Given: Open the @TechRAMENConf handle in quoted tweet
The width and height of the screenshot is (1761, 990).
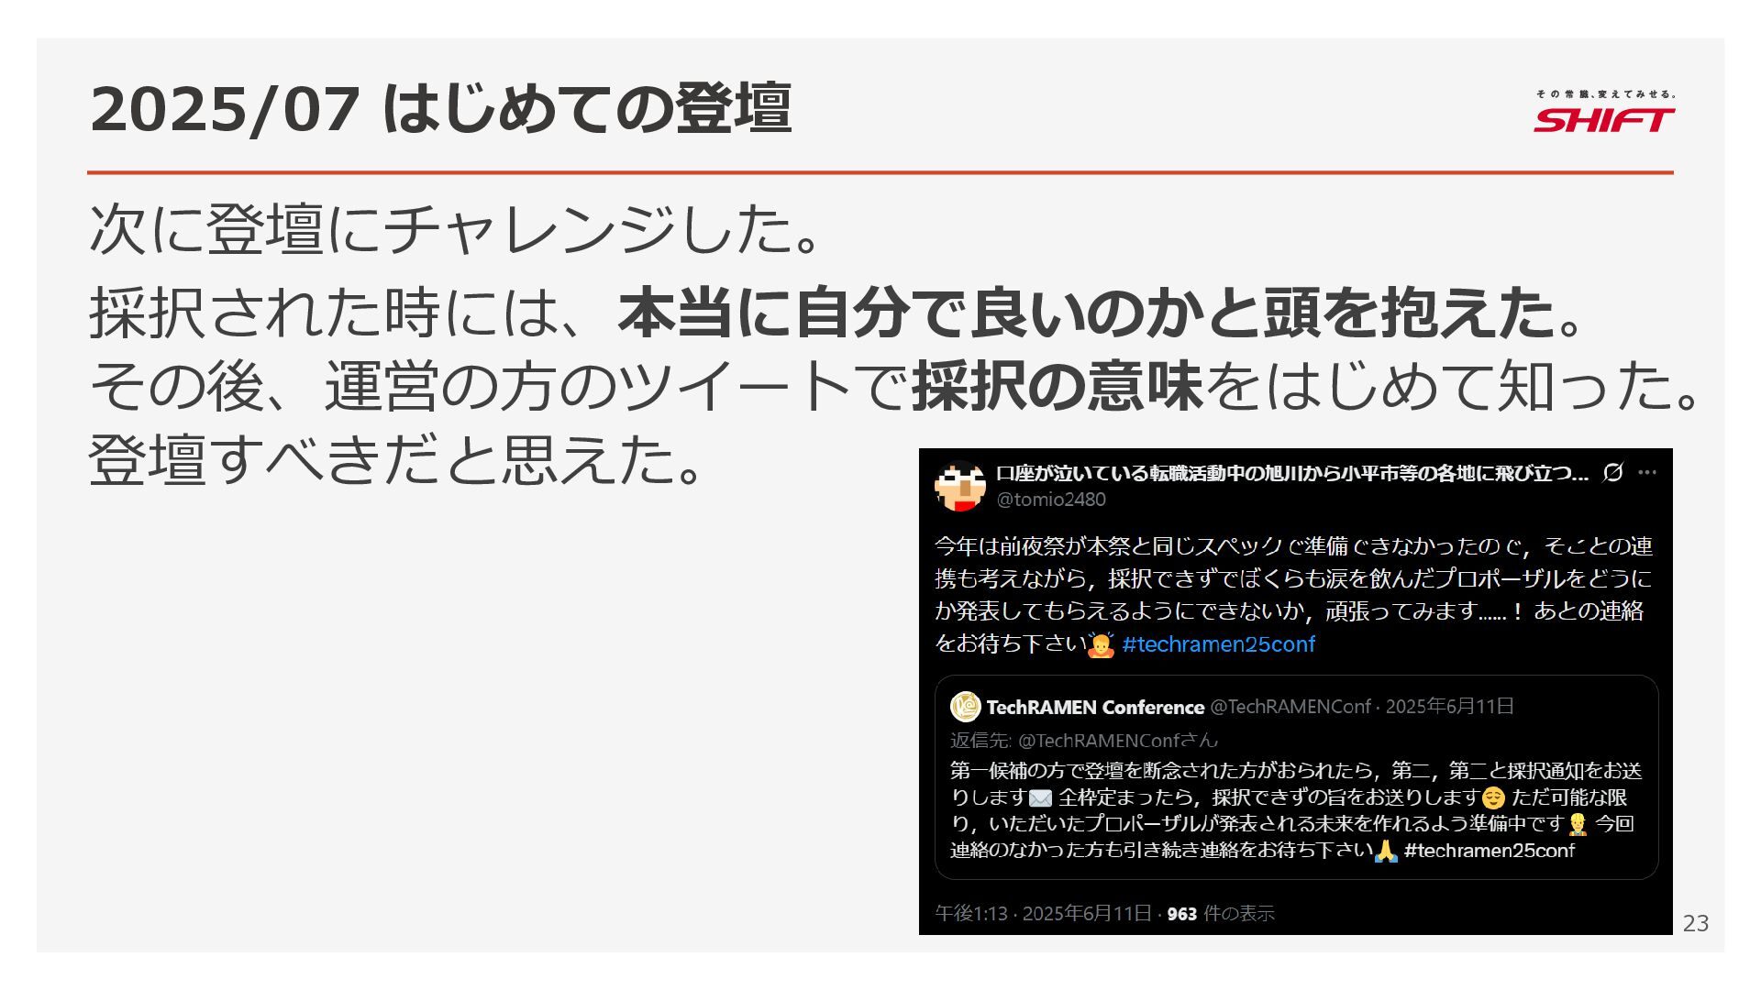Looking at the screenshot, I should click(x=1290, y=707).
